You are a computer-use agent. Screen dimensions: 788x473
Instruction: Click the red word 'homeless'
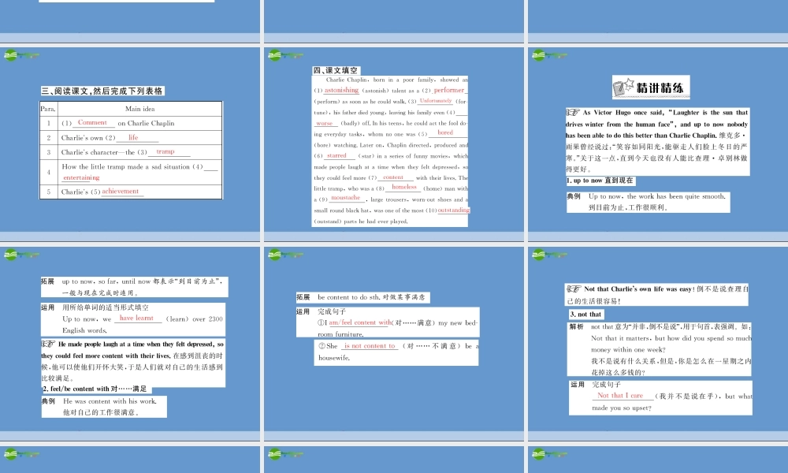404,187
